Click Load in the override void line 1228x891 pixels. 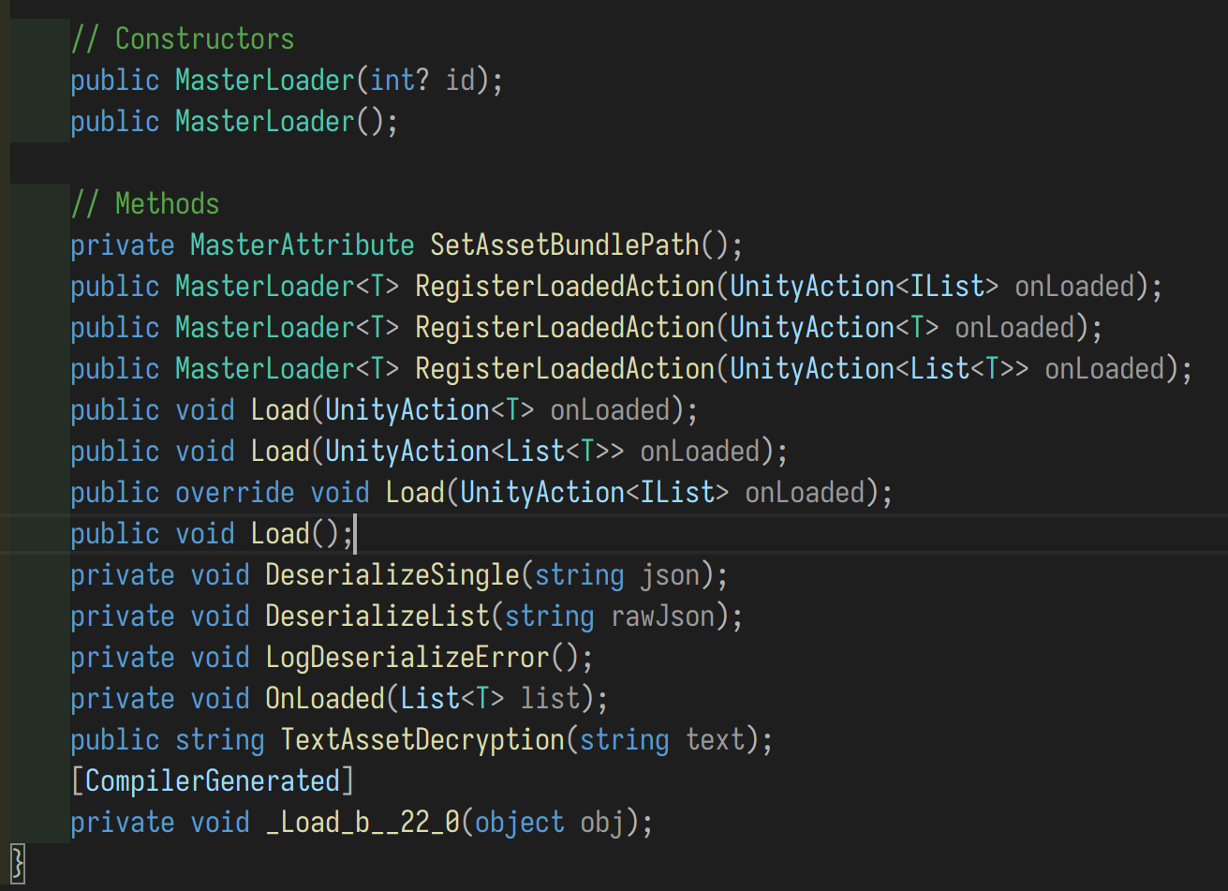[x=415, y=493]
